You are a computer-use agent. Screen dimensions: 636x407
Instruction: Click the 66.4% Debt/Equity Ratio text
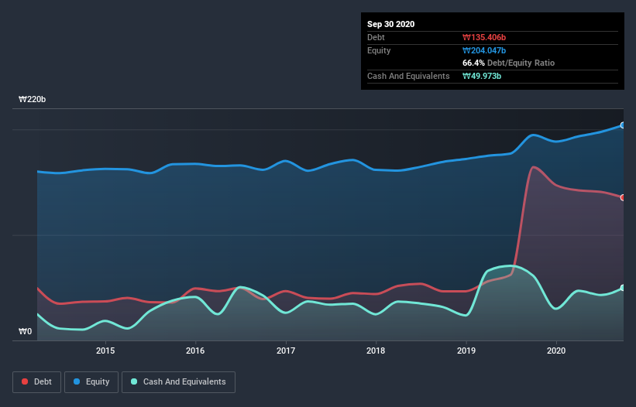508,63
